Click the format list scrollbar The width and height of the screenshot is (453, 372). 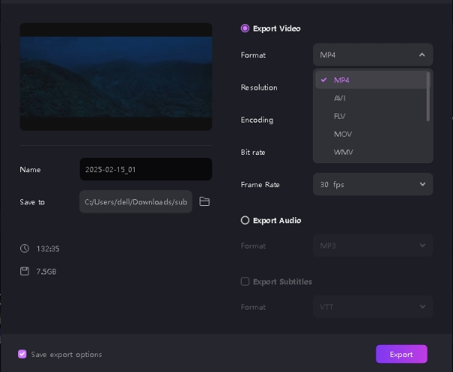[428, 96]
